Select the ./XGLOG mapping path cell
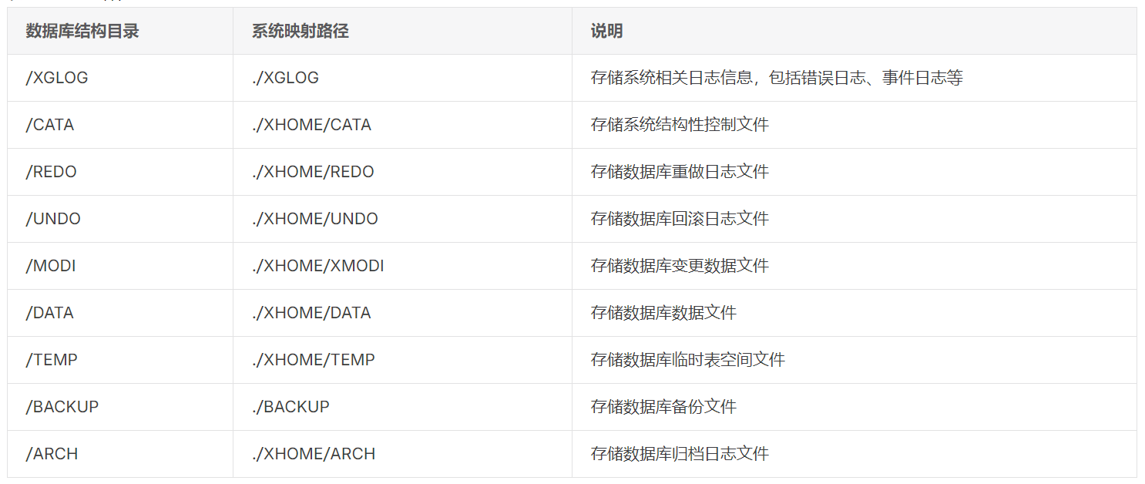 285,78
